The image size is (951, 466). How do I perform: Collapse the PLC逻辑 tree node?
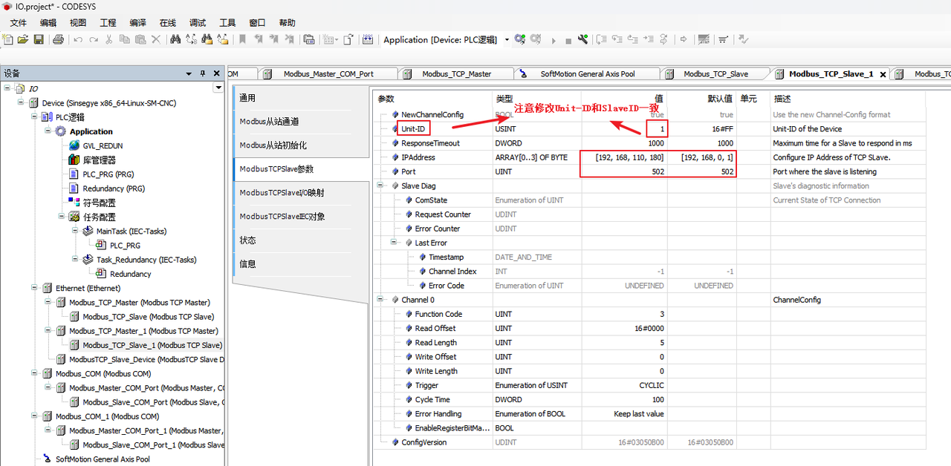pyautogui.click(x=34, y=117)
